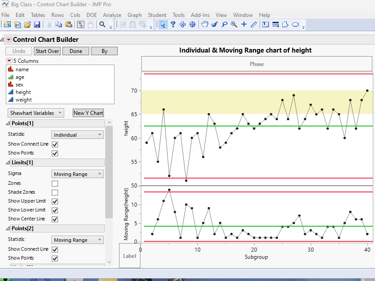Open the Annotate text tool
375x281 pixels.
coord(264,24)
